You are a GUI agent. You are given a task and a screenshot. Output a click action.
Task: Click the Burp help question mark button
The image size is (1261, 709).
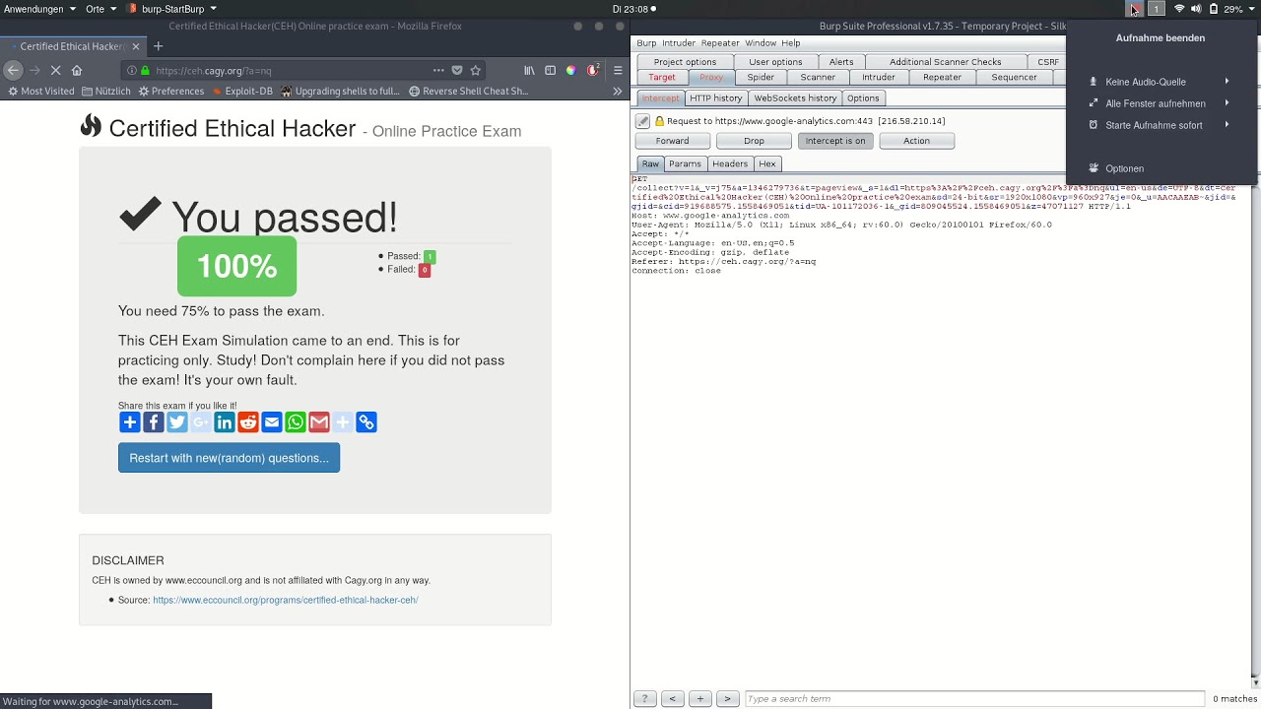644,698
